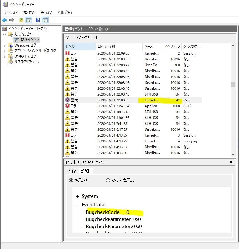
Task: Click the critical icon on the 22:08:39 row
Action: pos(68,100)
